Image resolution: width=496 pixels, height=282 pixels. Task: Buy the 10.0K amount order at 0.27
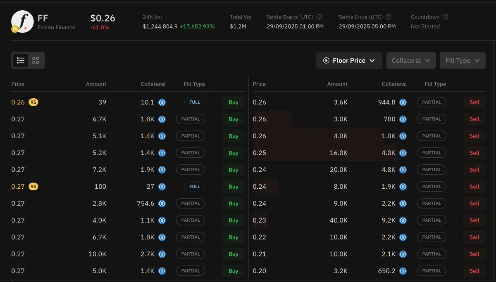234,254
